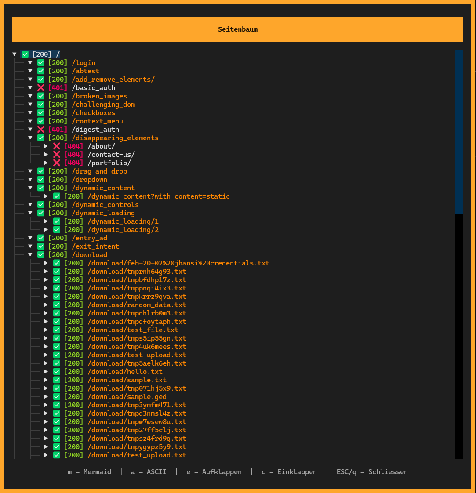The height and width of the screenshot is (493, 476).
Task: Click the red 404 icon next to /about/
Action: [x=56, y=146]
